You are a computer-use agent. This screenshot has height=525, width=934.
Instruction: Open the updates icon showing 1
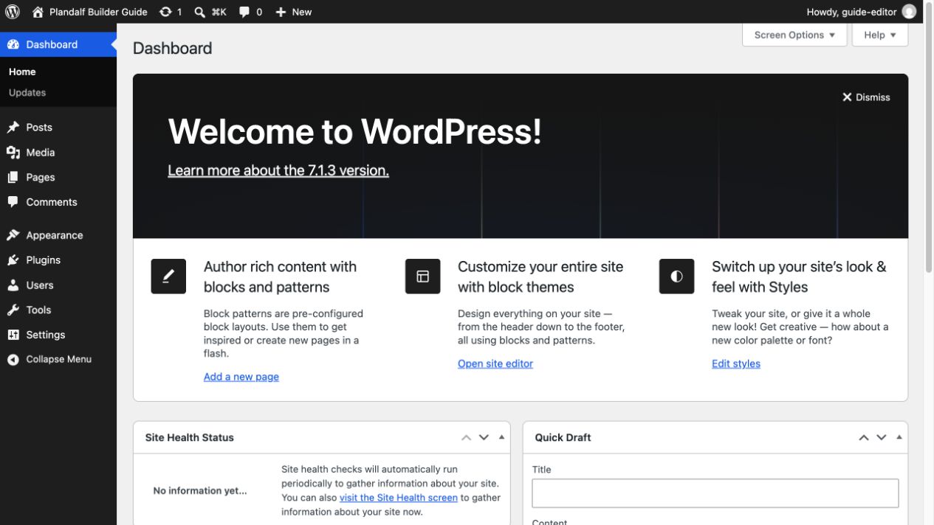tap(165, 12)
